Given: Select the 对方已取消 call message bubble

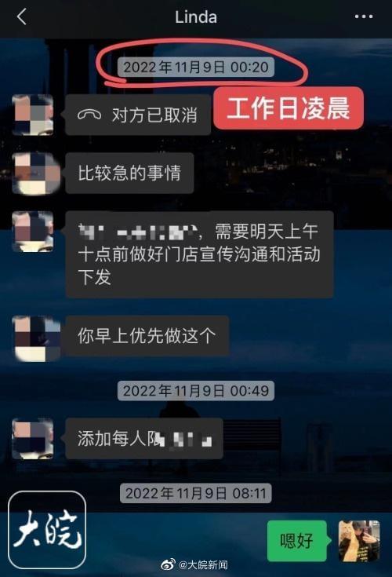Looking at the screenshot, I should [138, 115].
